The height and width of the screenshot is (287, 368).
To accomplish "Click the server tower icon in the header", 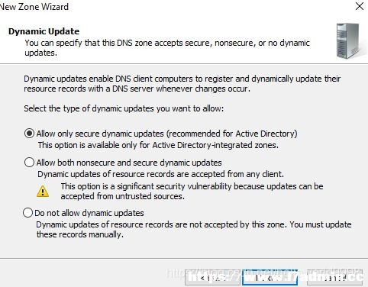I will (347, 40).
